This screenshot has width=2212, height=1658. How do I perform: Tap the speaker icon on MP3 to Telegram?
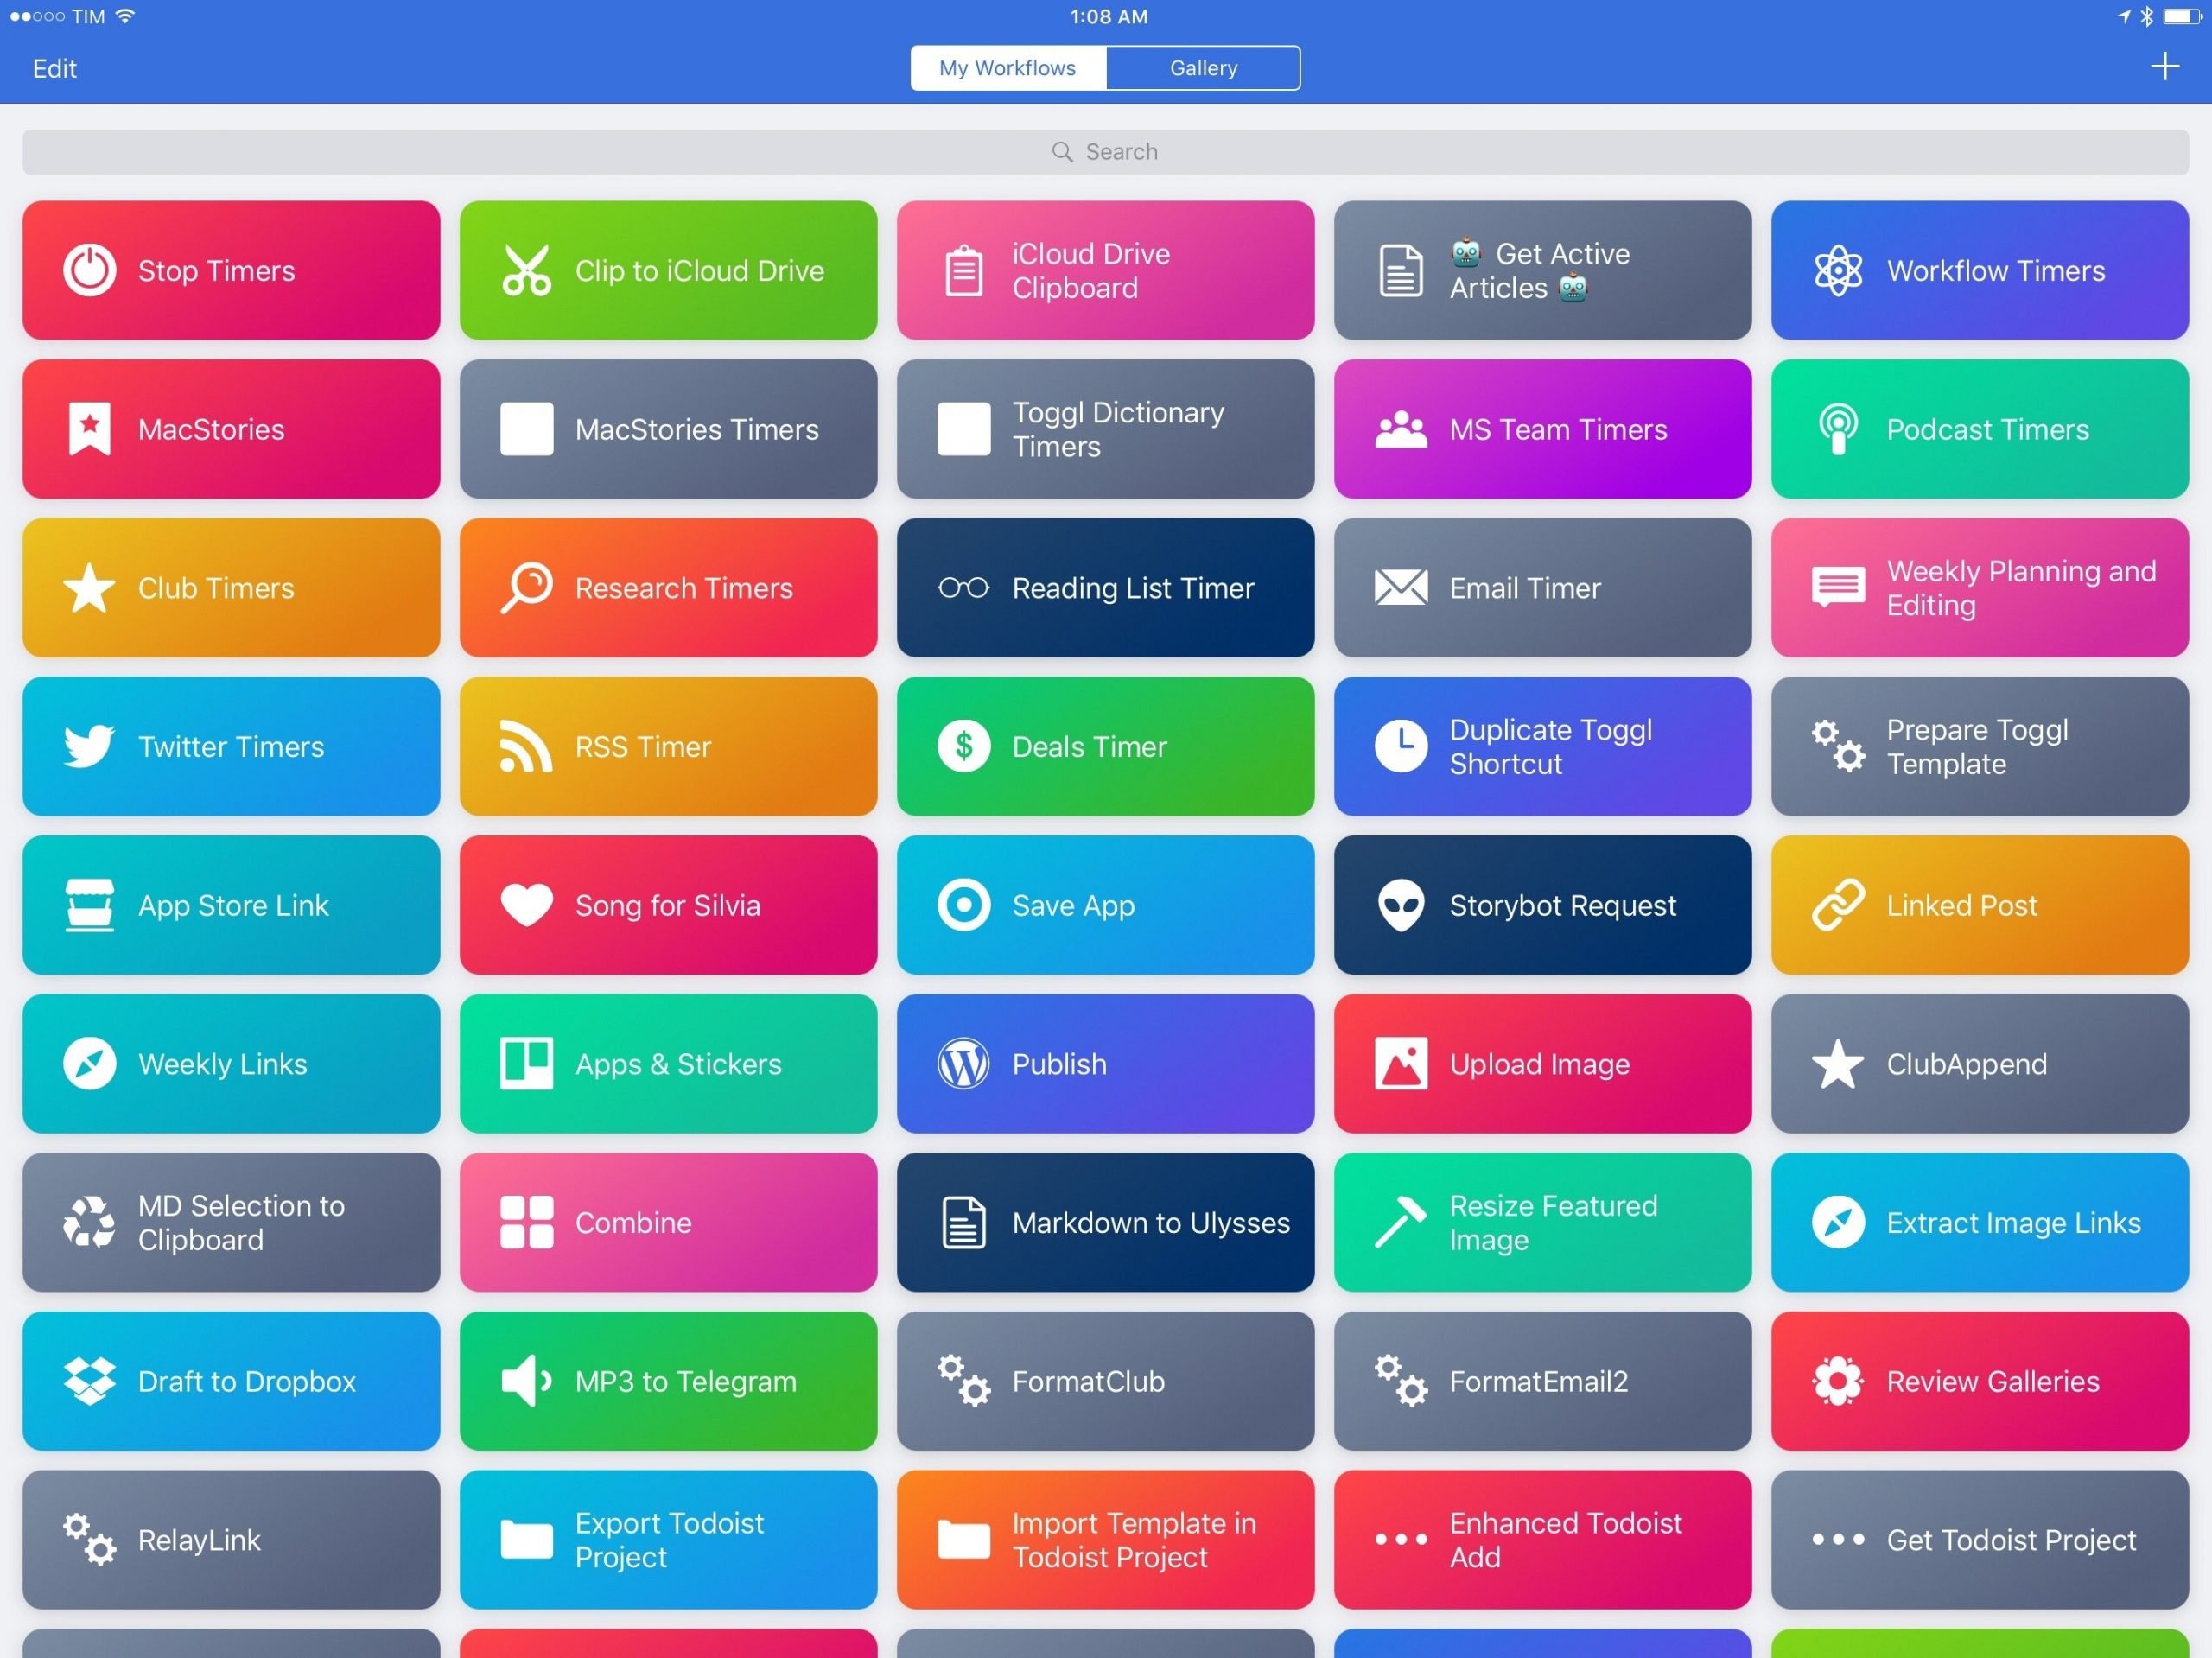coord(526,1381)
